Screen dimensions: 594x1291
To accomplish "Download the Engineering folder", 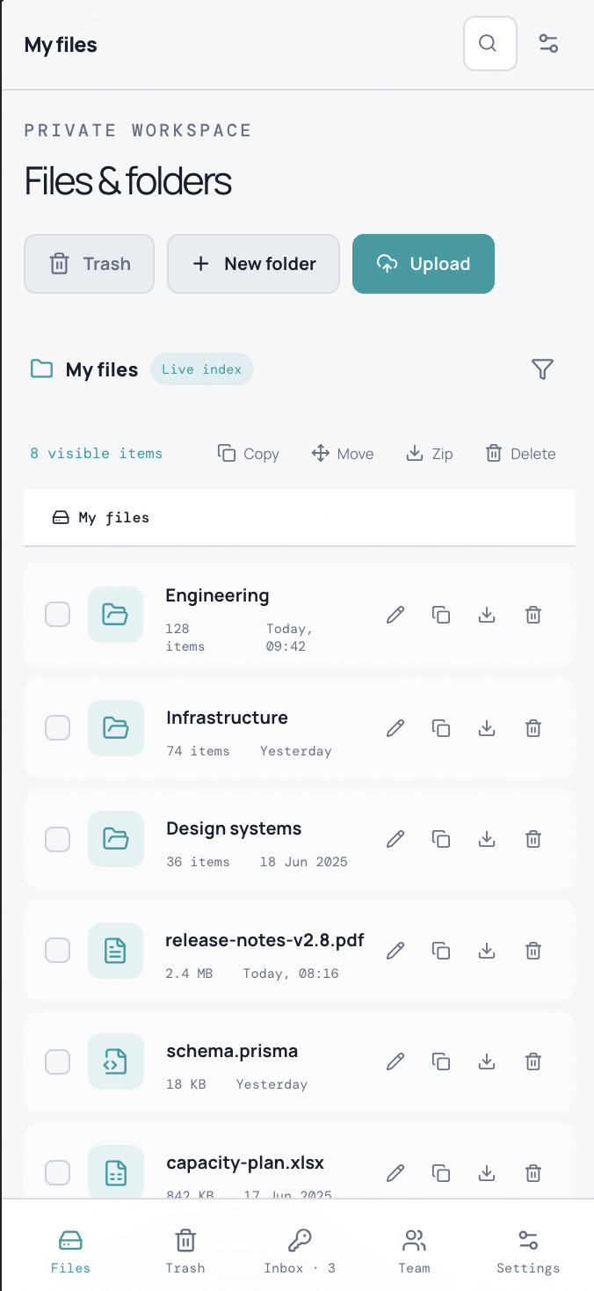I will tap(488, 615).
